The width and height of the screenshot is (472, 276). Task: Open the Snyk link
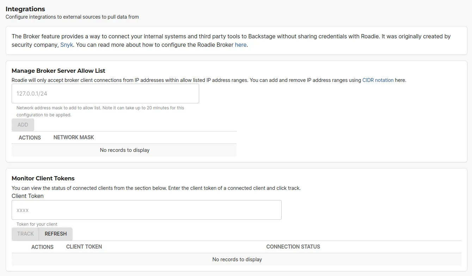(x=66, y=45)
